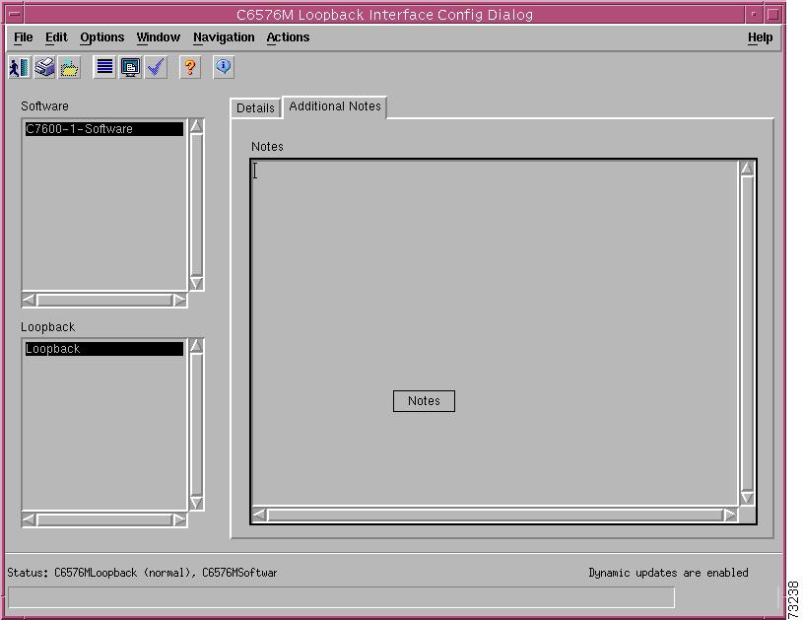
Task: Select C7600-1-Software in Software list
Action: (x=104, y=129)
